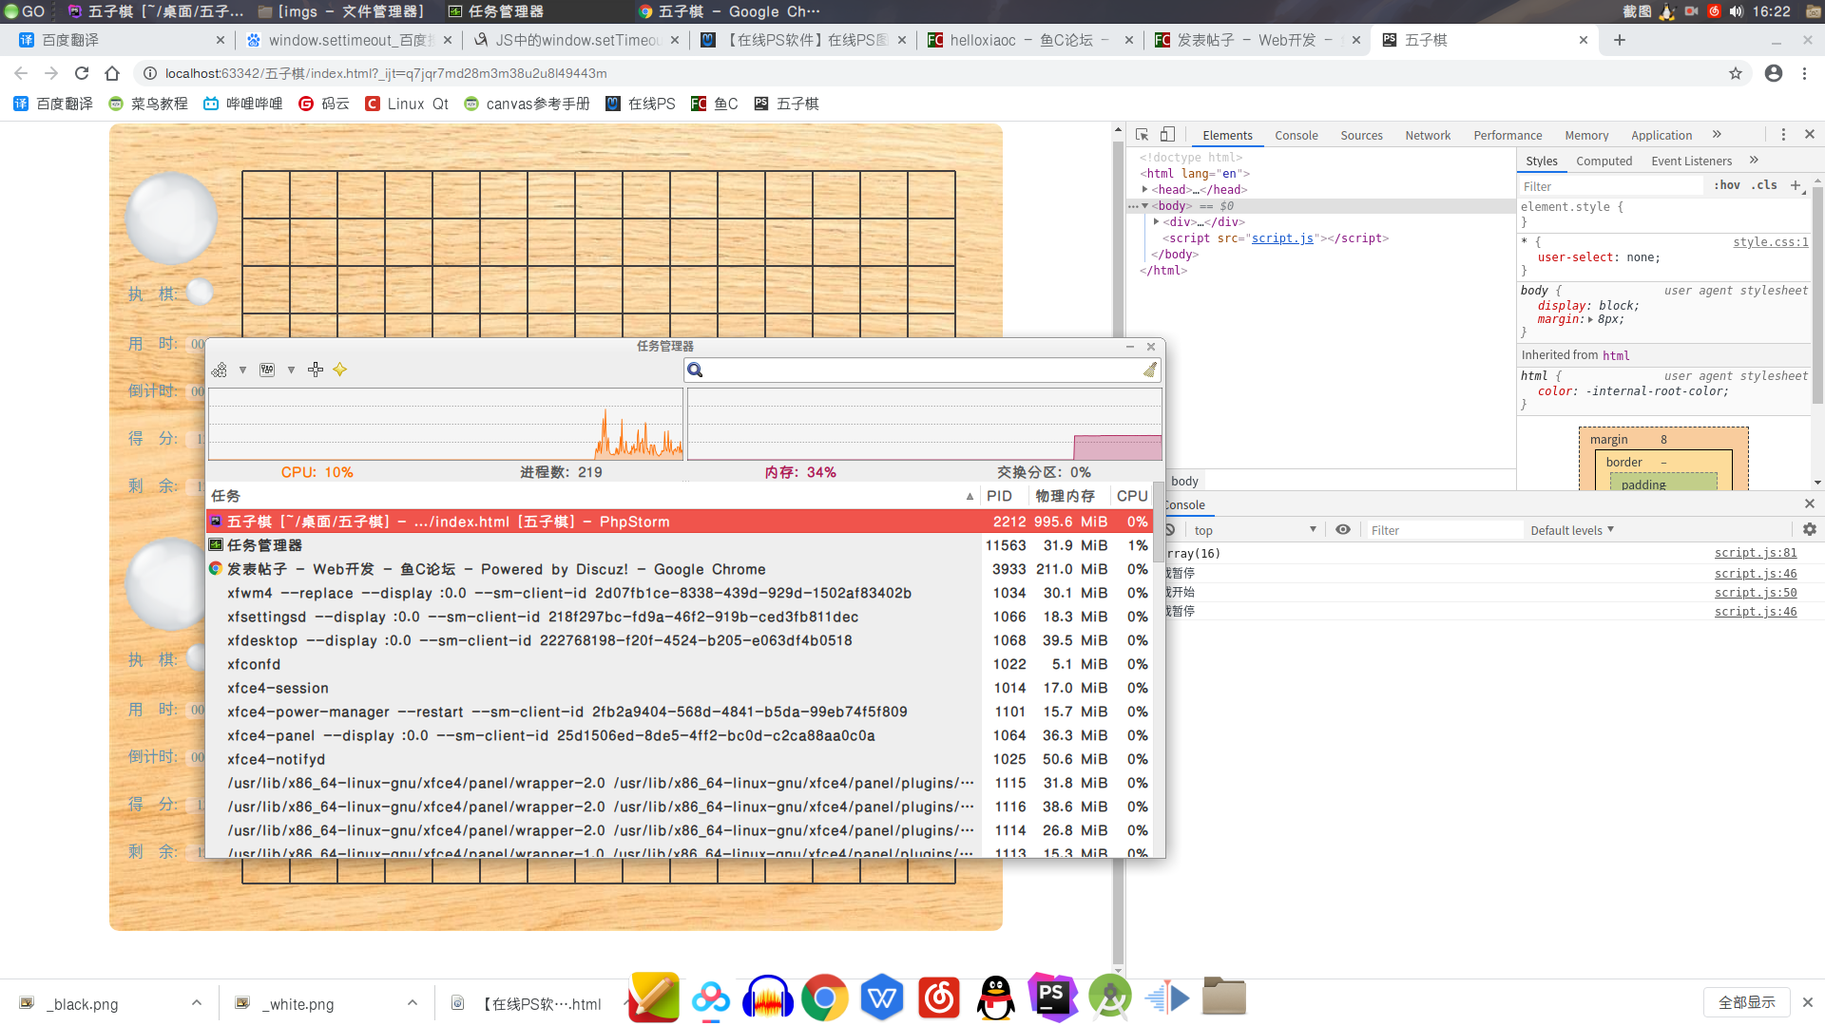The image size is (1825, 1026).
Task: Click the eye visibility toggle in Console
Action: pos(1342,530)
